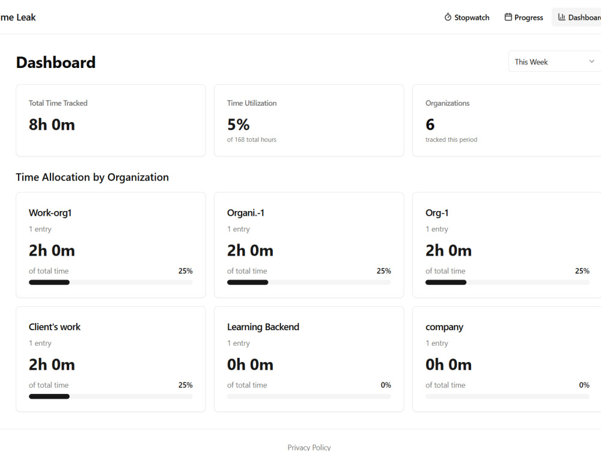The width and height of the screenshot is (601, 451).
Task: Open the This Week period dropdown
Action: [555, 62]
